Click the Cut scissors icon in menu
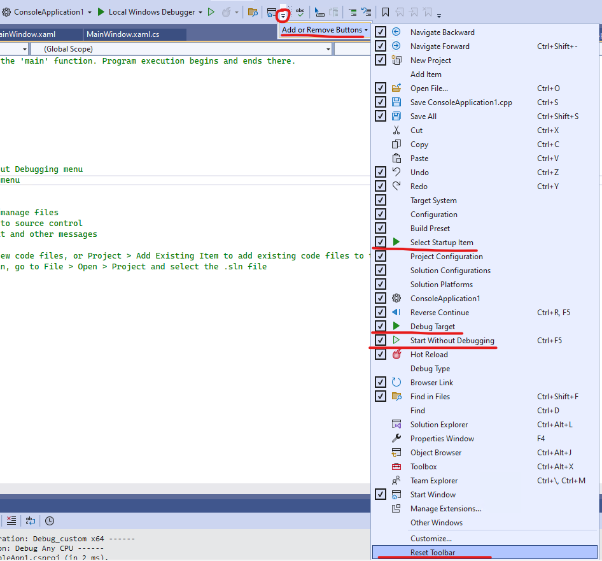 click(396, 131)
